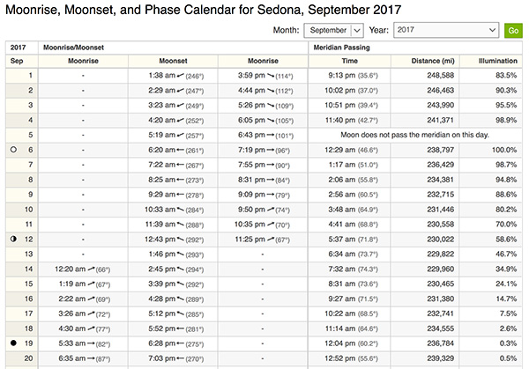Image resolution: width=529 pixels, height=369 pixels.
Task: Click the date 14 in the Sep column
Action: [x=28, y=269]
